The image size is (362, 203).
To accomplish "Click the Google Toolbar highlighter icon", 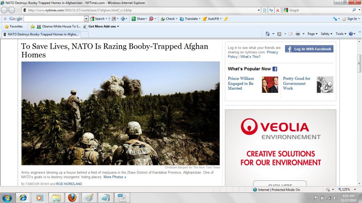I will coord(226,19).
